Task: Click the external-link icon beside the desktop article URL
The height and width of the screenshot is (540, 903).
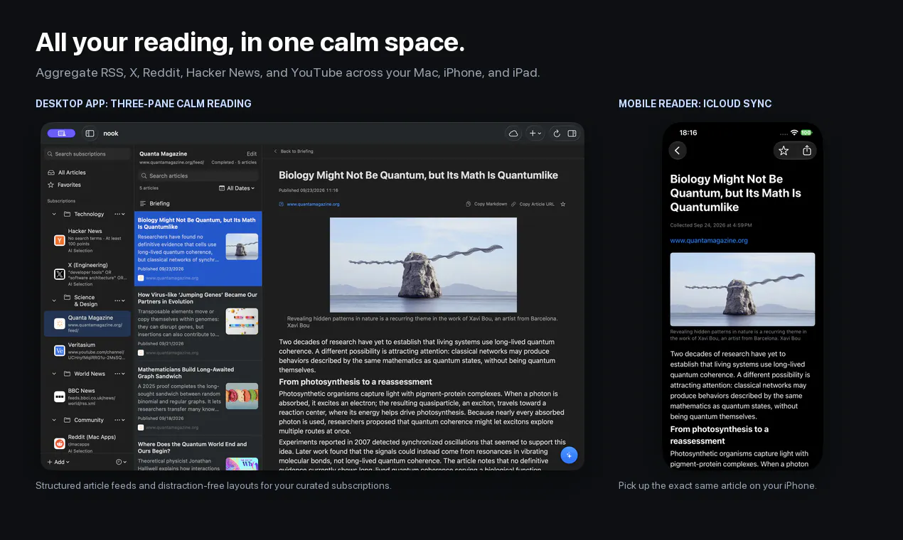Action: coord(282,204)
